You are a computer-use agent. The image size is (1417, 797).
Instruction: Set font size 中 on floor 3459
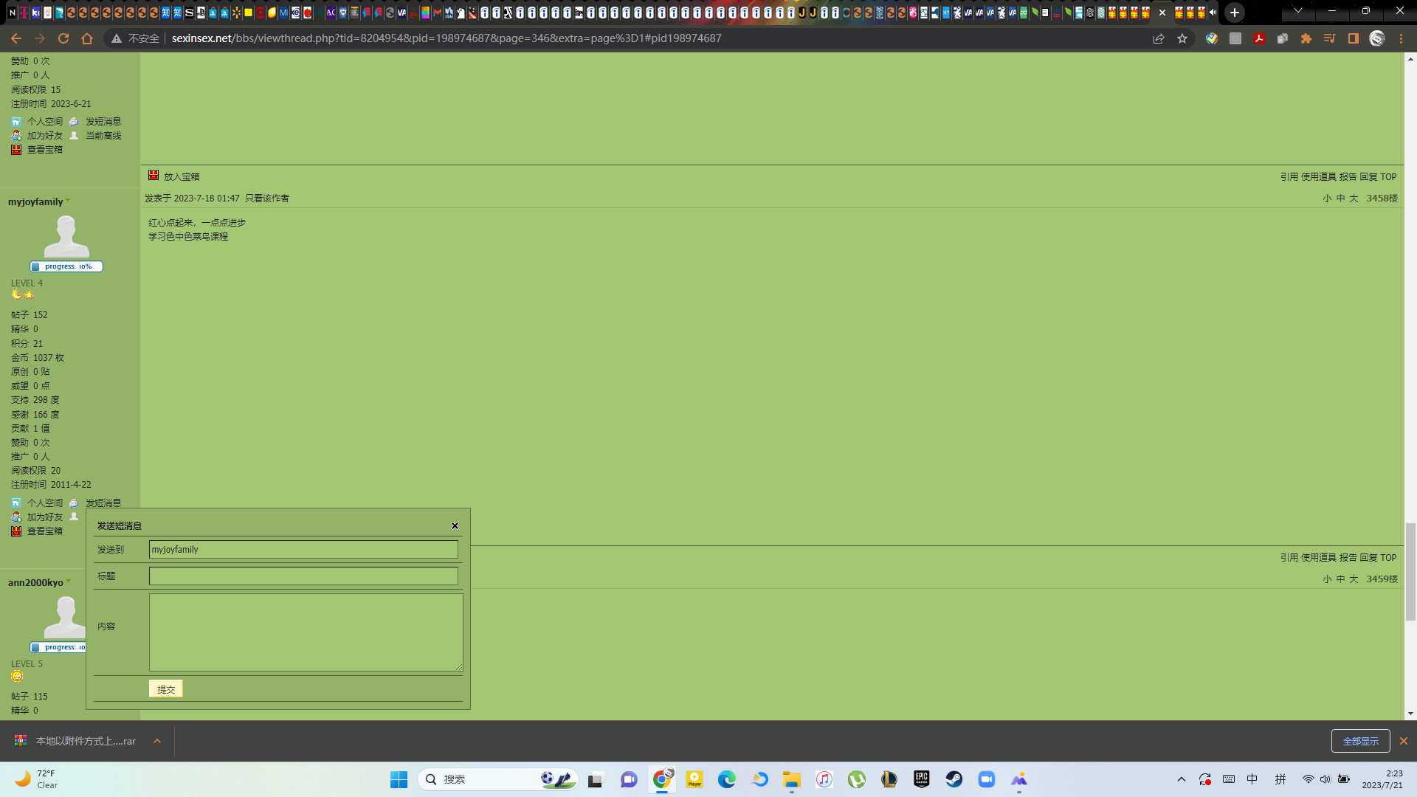1340,579
